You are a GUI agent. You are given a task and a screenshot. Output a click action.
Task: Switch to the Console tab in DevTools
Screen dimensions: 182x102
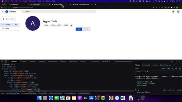(23, 61)
